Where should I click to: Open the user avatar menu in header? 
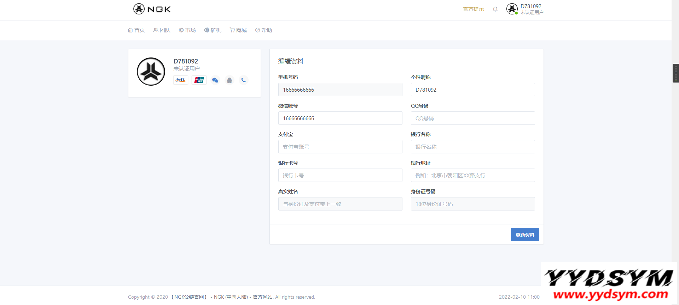pyautogui.click(x=512, y=9)
